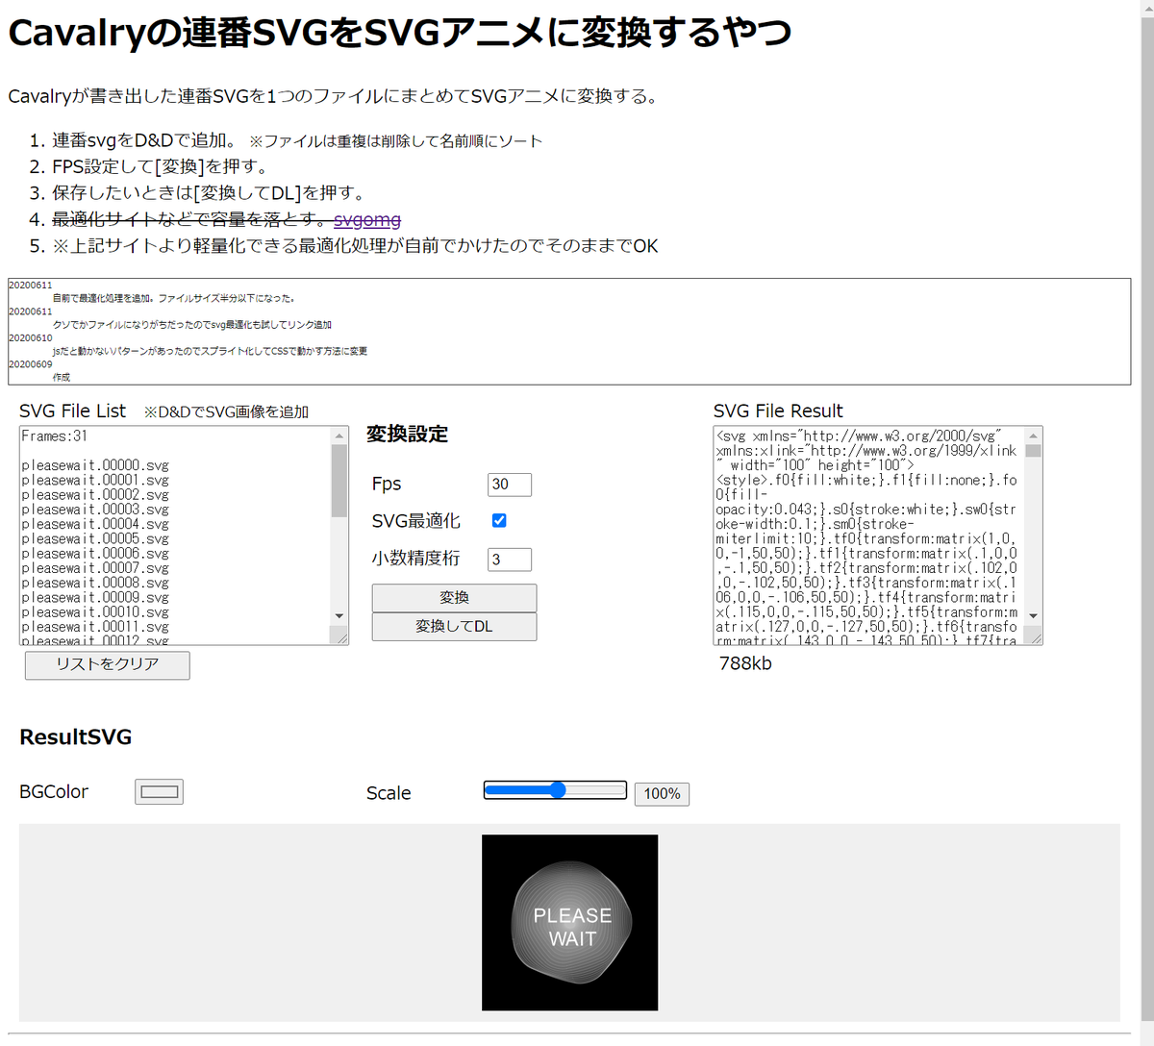Viewport: 1154px width, 1046px height.
Task: Click the Frames:31 line
Action: [54, 436]
